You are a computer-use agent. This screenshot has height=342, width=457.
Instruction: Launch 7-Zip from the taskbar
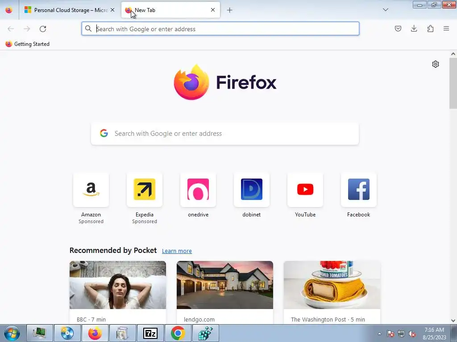[x=150, y=333]
